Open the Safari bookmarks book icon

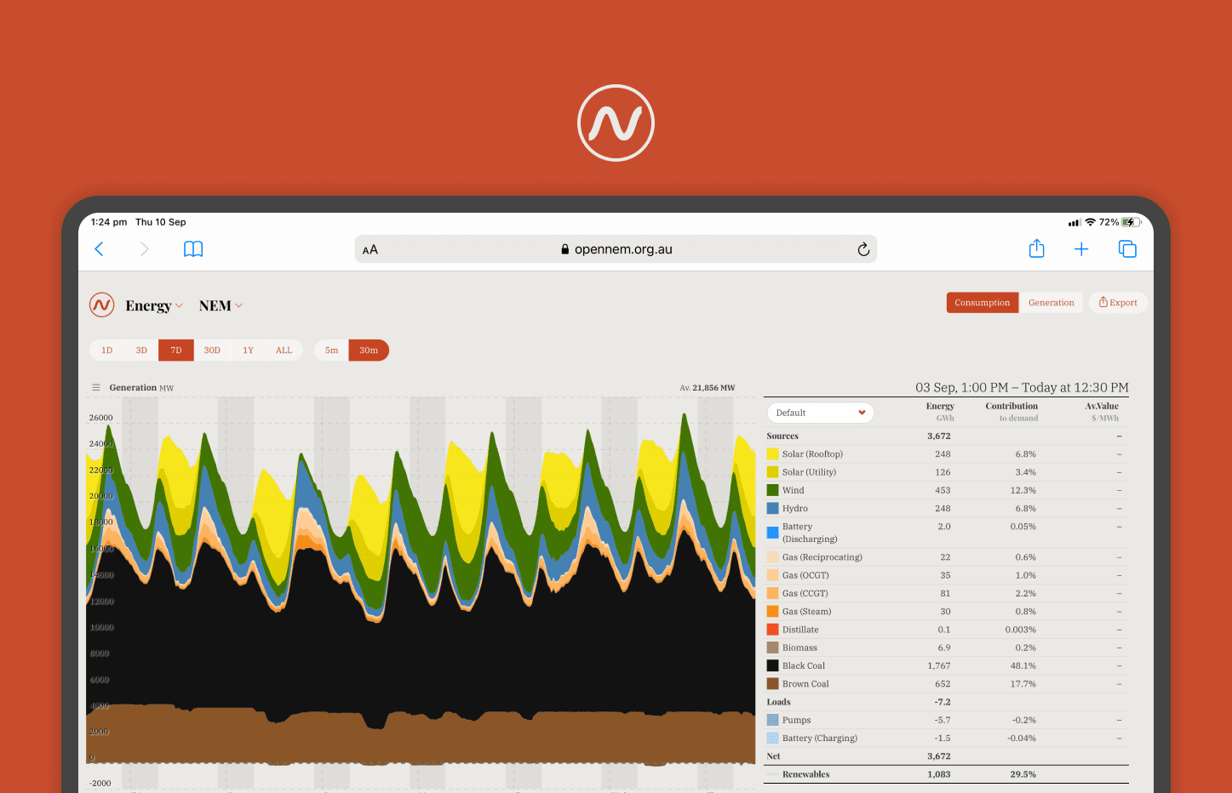point(193,248)
